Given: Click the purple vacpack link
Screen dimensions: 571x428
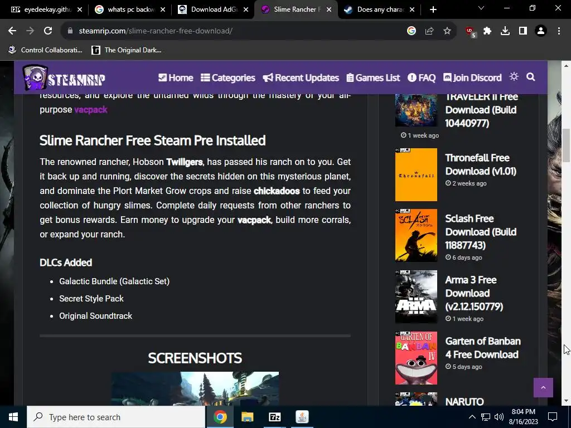Looking at the screenshot, I should [x=91, y=110].
